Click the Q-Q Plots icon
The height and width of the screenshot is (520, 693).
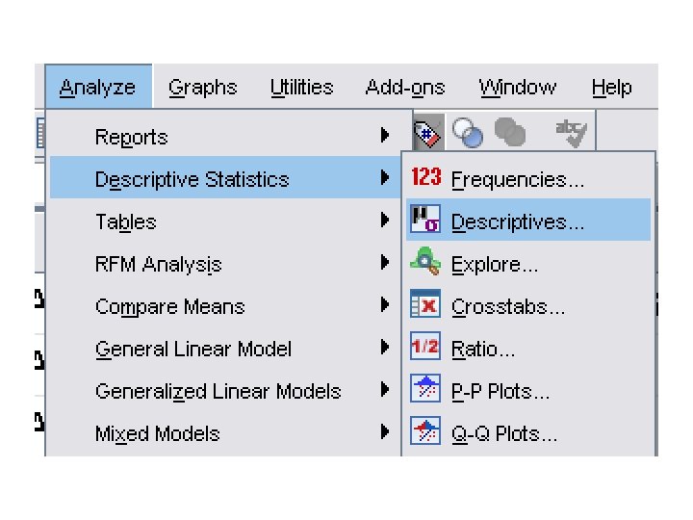(425, 432)
